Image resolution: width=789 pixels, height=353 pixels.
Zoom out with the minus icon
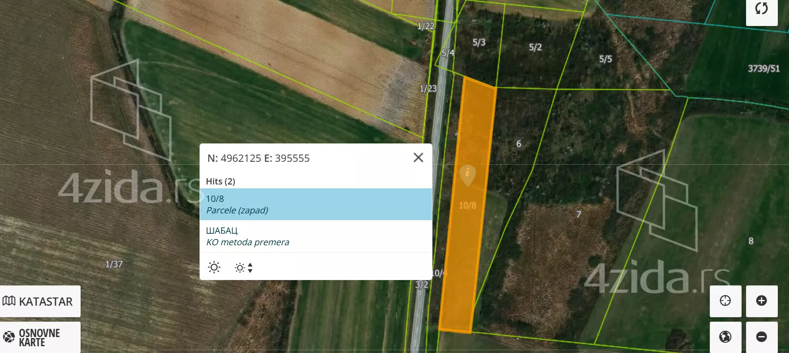click(x=761, y=337)
